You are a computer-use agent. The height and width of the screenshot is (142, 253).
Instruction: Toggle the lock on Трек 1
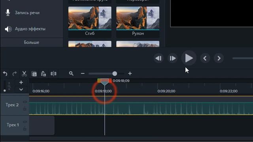(x=25, y=129)
